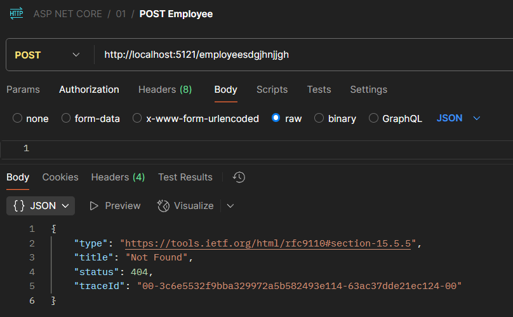513x317 pixels.
Task: Open the response history clock icon
Action: tap(239, 177)
